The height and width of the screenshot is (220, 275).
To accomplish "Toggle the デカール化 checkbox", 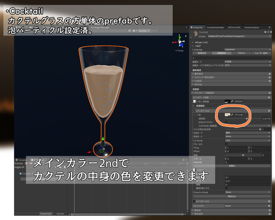I will (x=226, y=144).
